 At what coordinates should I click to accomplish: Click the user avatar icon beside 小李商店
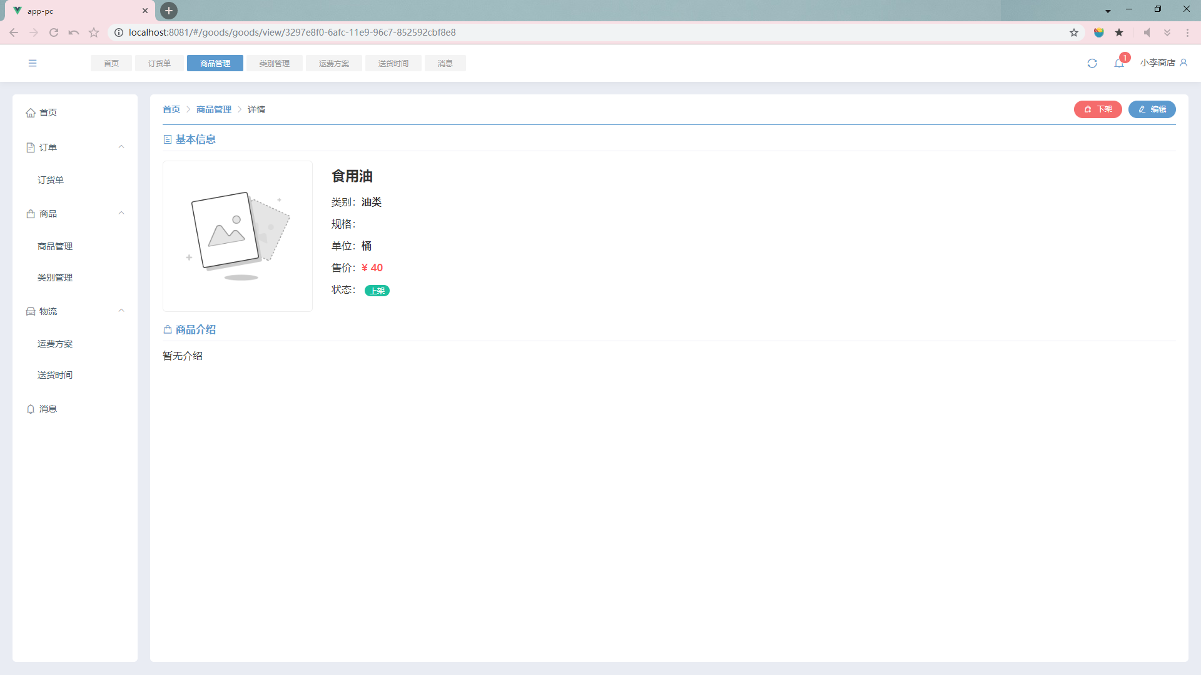point(1183,62)
